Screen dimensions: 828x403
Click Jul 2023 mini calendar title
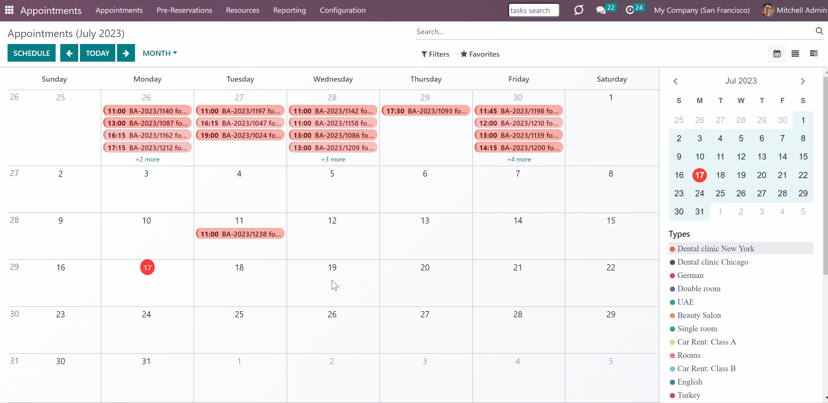point(741,80)
